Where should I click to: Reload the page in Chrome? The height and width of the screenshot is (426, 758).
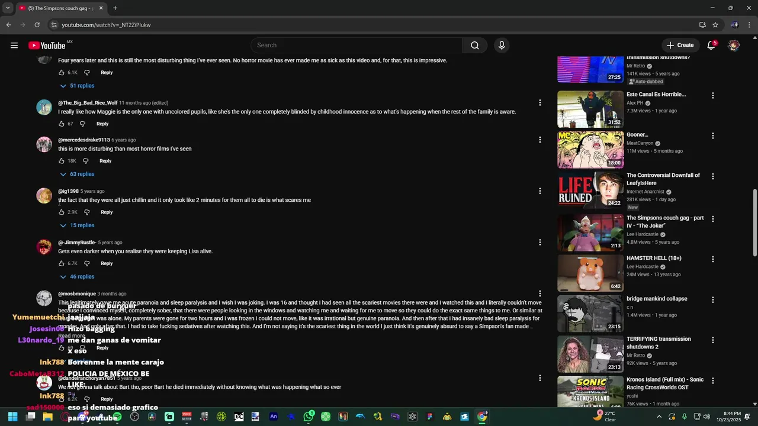click(x=37, y=25)
